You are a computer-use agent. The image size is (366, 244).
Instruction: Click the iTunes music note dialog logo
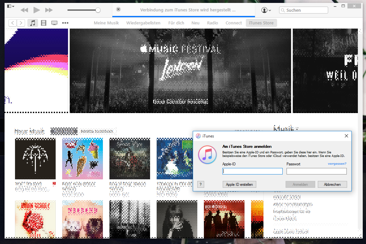(x=207, y=155)
